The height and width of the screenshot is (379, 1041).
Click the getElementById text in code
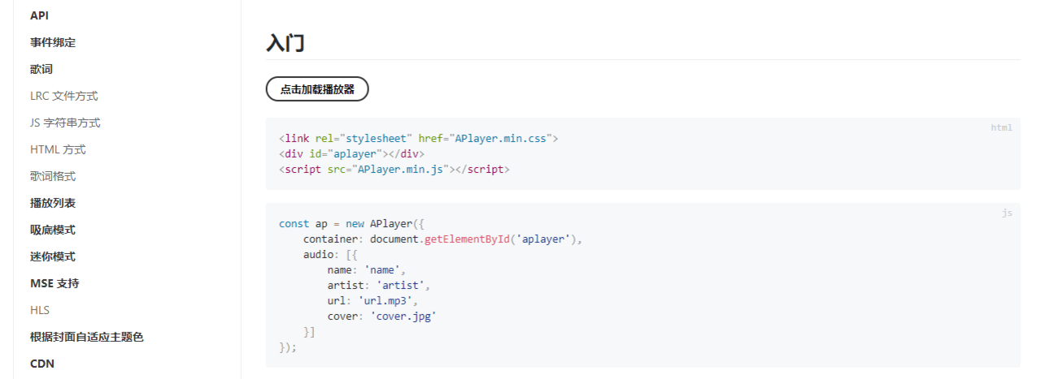[x=468, y=239]
